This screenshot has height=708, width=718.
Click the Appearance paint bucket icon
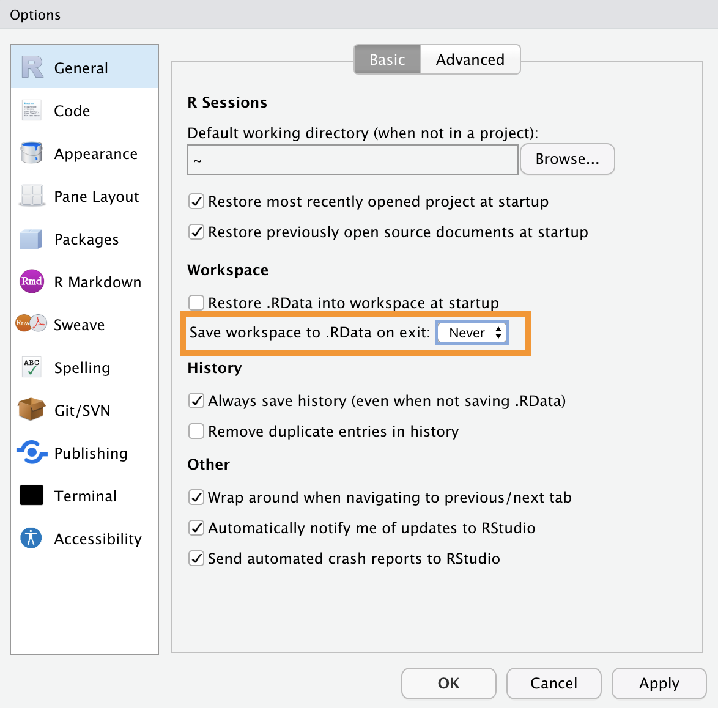click(x=32, y=153)
